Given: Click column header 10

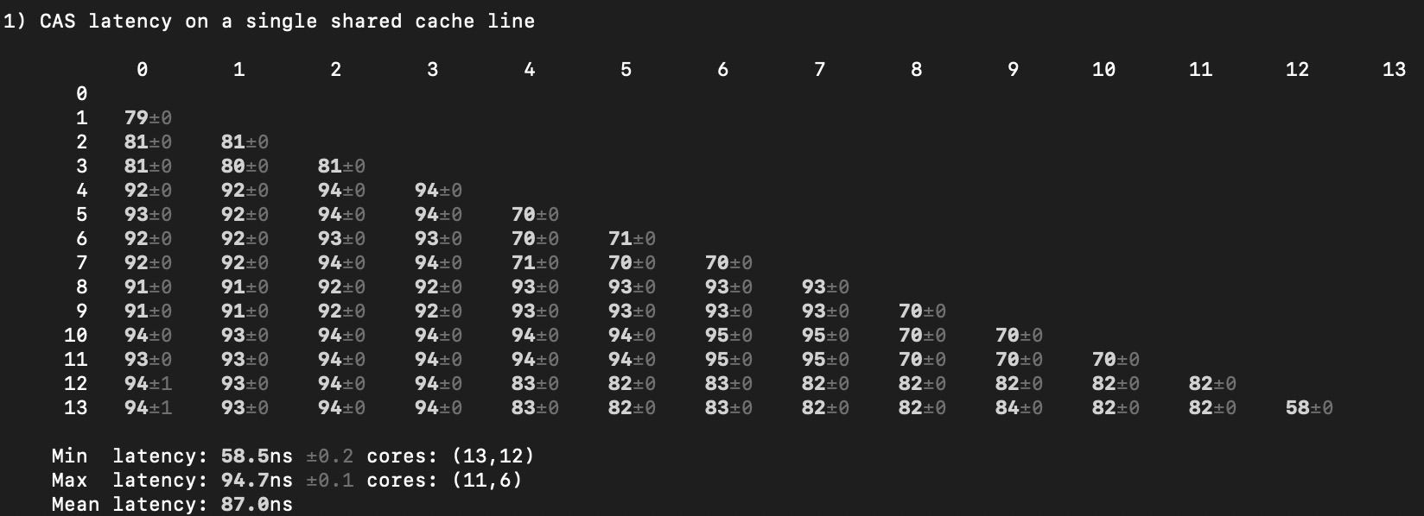Looking at the screenshot, I should click(1103, 70).
